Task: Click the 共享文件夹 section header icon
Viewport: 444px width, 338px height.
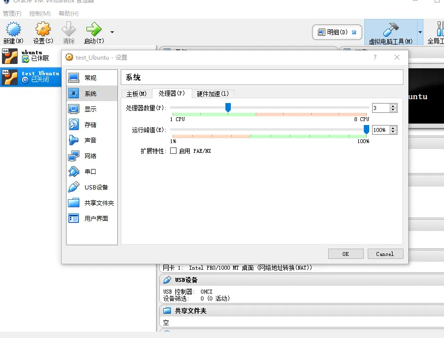Action: (x=167, y=311)
